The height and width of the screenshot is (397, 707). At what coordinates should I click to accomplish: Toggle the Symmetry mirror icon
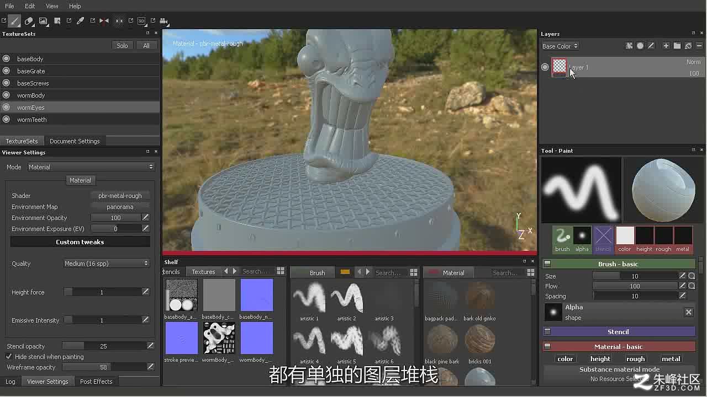click(x=104, y=21)
